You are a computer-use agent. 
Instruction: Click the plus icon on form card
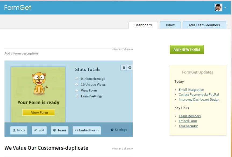click(x=130, y=68)
